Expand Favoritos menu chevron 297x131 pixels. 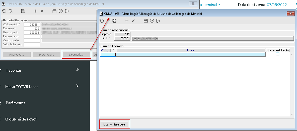(x=77, y=70)
